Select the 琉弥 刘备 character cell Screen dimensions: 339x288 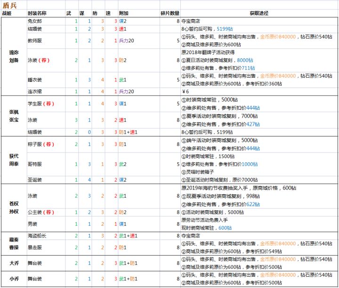pyautogui.click(x=14, y=56)
